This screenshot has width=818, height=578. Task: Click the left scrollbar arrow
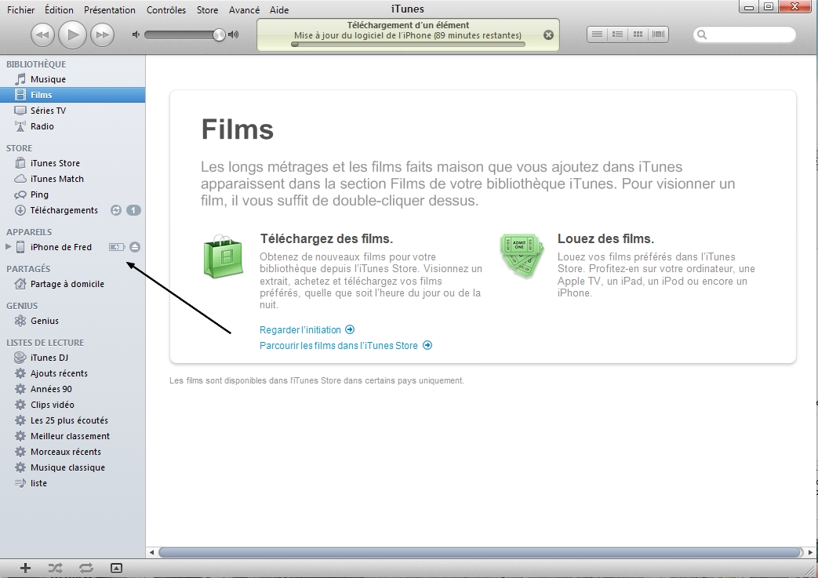pos(152,552)
